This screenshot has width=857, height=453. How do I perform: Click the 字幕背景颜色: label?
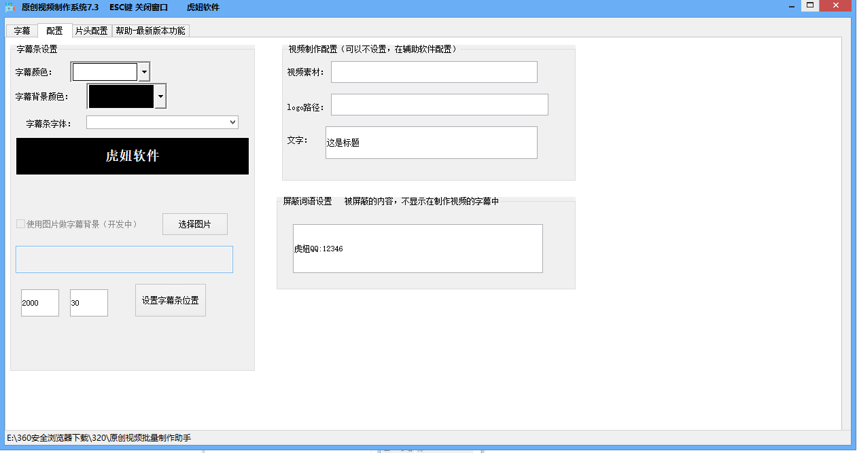[x=42, y=96]
